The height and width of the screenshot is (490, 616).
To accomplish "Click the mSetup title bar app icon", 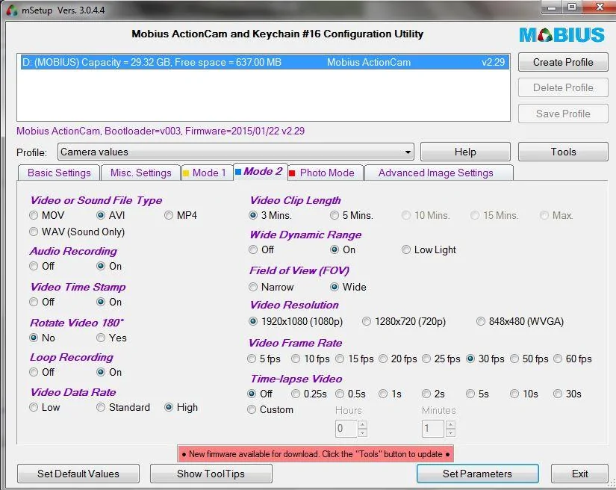I will (x=12, y=10).
